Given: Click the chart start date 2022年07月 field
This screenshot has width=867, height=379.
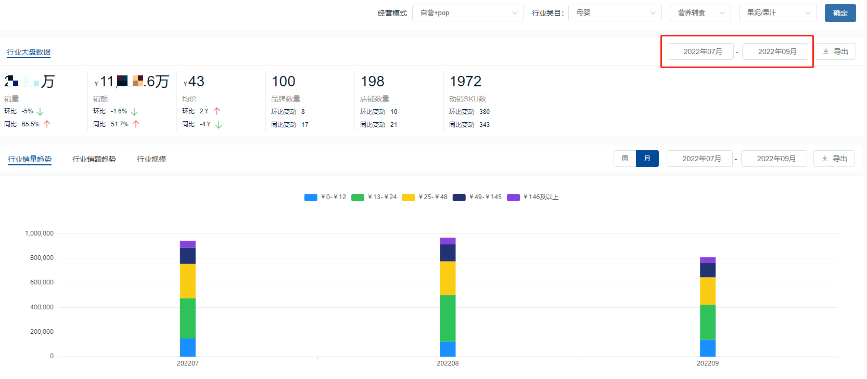Looking at the screenshot, I should [699, 159].
